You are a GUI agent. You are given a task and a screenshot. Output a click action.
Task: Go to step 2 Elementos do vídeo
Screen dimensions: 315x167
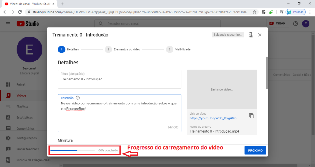[x=122, y=49]
